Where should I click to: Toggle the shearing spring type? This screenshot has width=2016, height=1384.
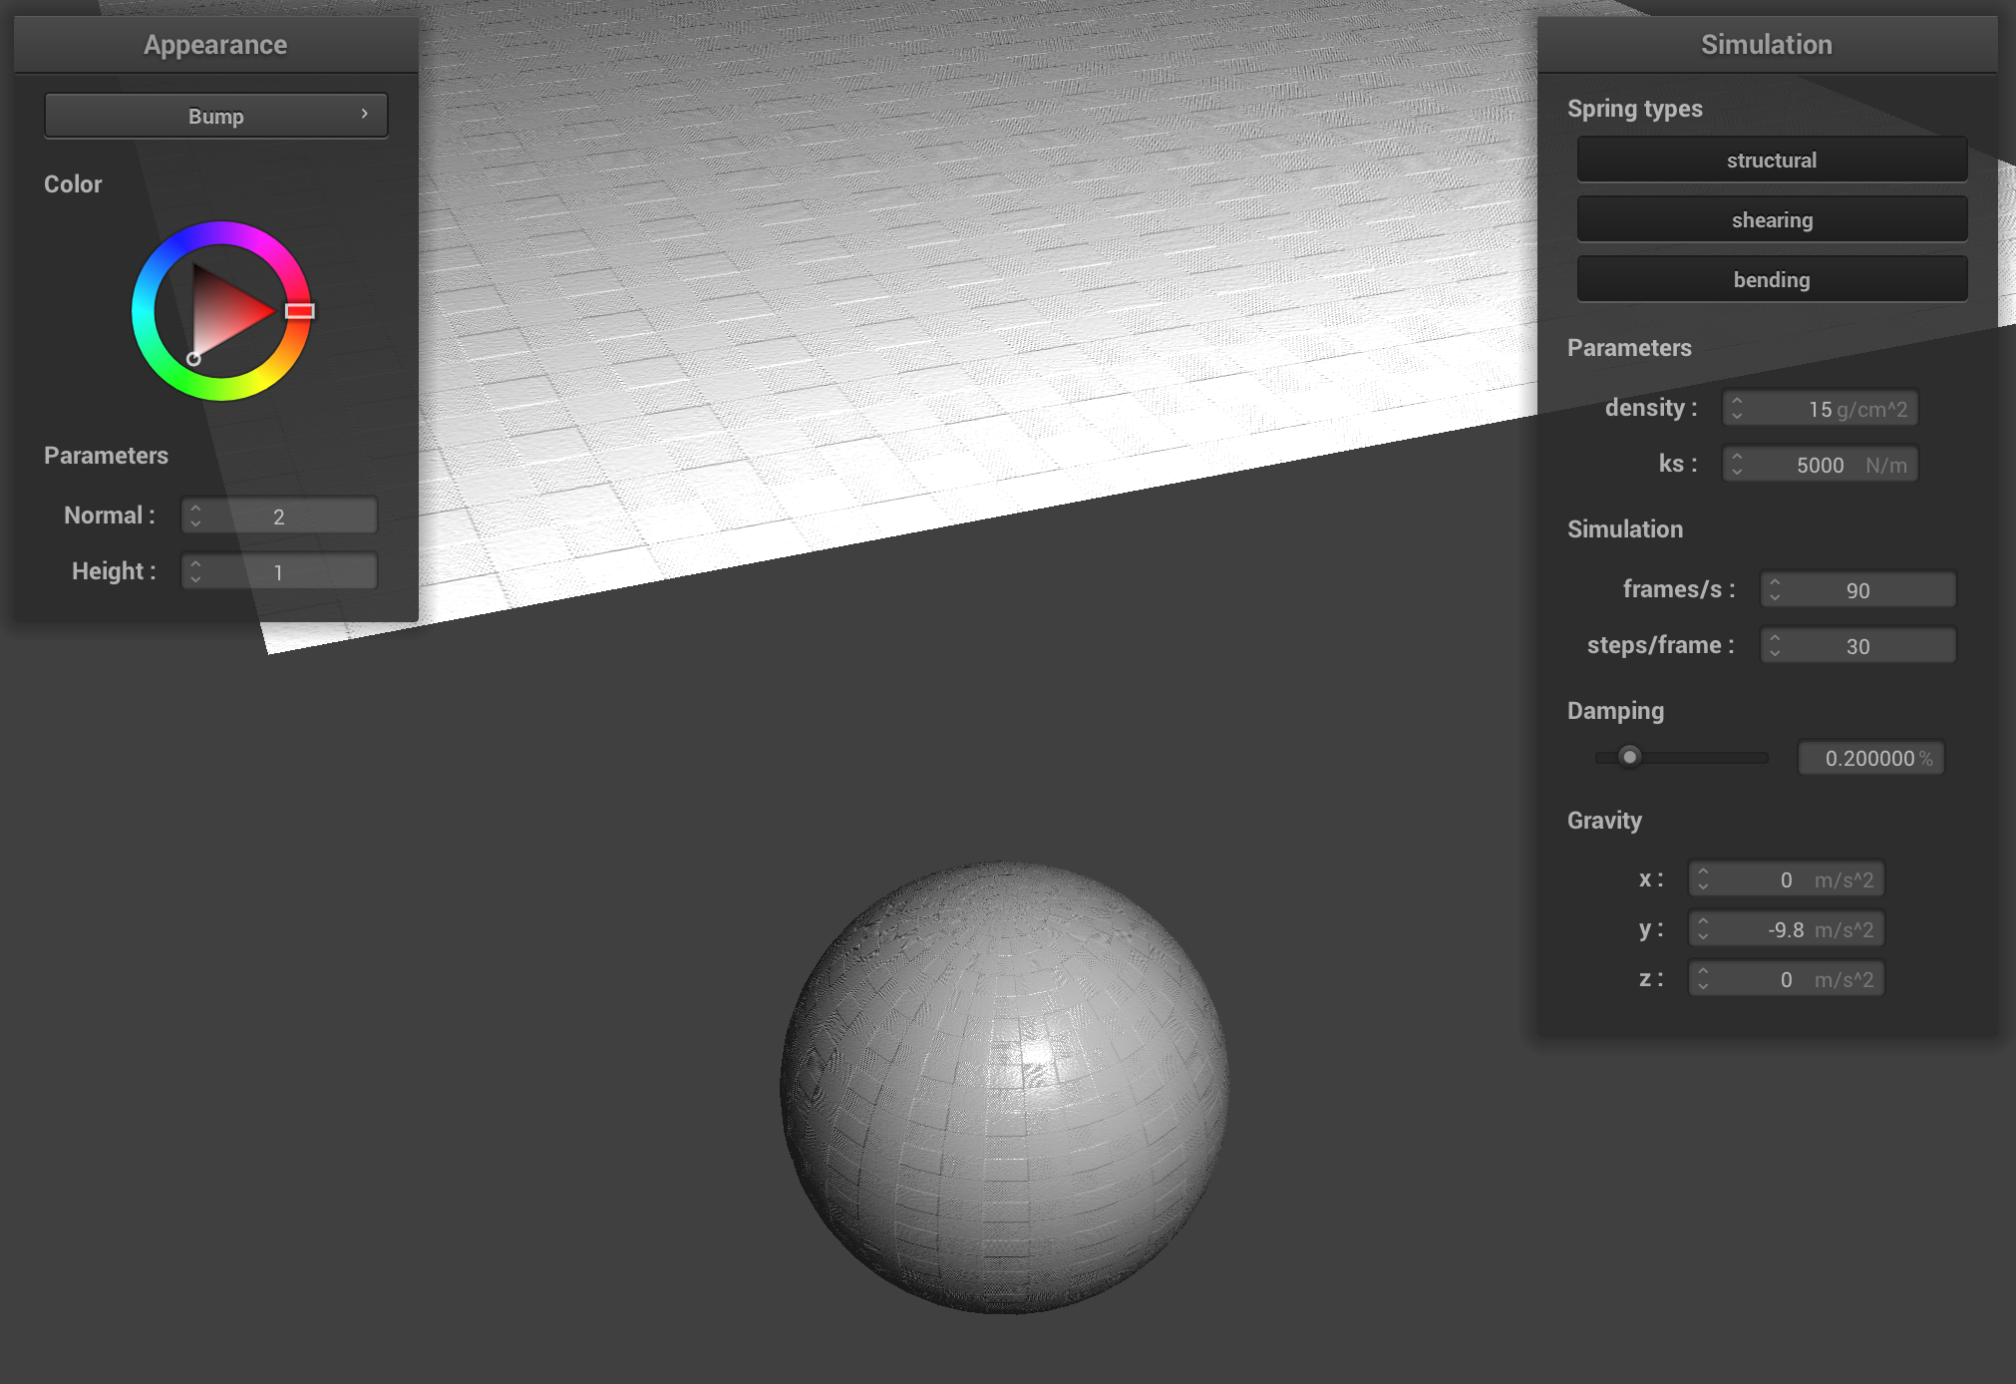[1771, 219]
